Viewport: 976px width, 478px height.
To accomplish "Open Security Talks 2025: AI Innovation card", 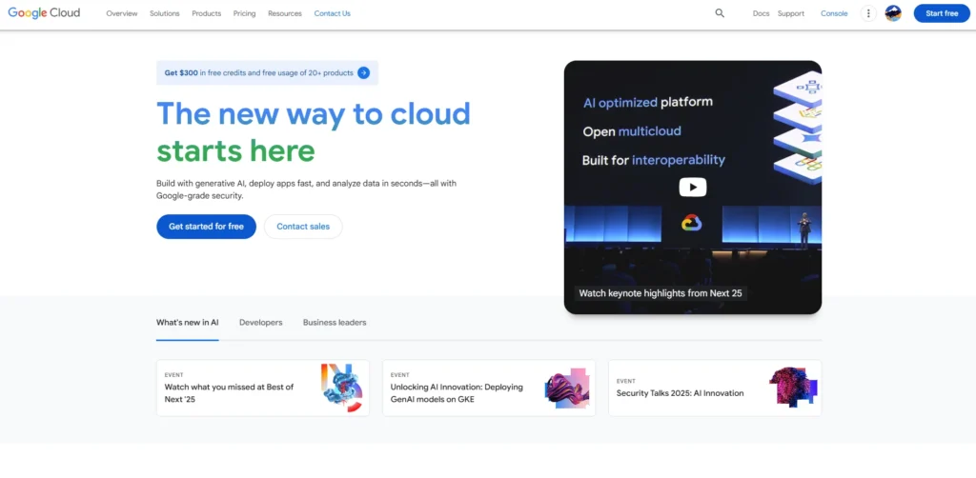I will click(x=715, y=388).
